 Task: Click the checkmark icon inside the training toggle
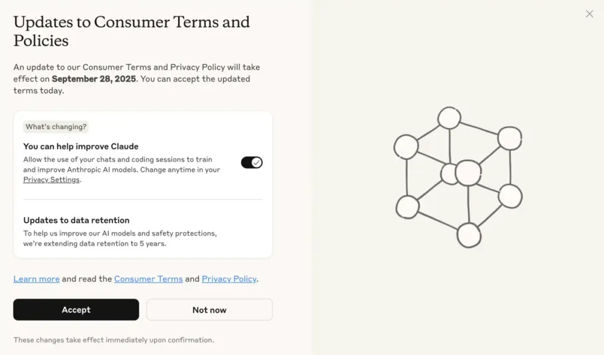(256, 162)
